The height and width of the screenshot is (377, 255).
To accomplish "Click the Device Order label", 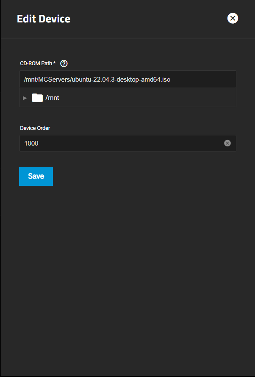I will 35,128.
